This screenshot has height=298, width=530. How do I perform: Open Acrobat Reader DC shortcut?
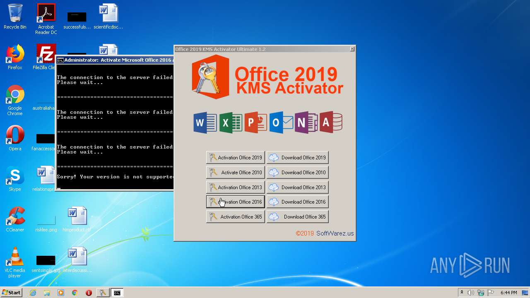coord(46,19)
